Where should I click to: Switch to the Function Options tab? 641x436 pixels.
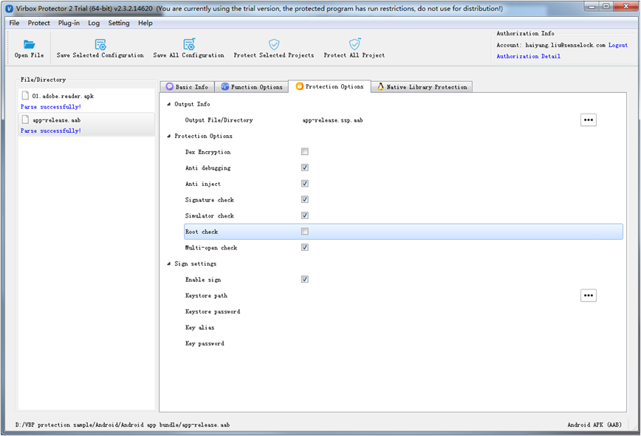(252, 87)
